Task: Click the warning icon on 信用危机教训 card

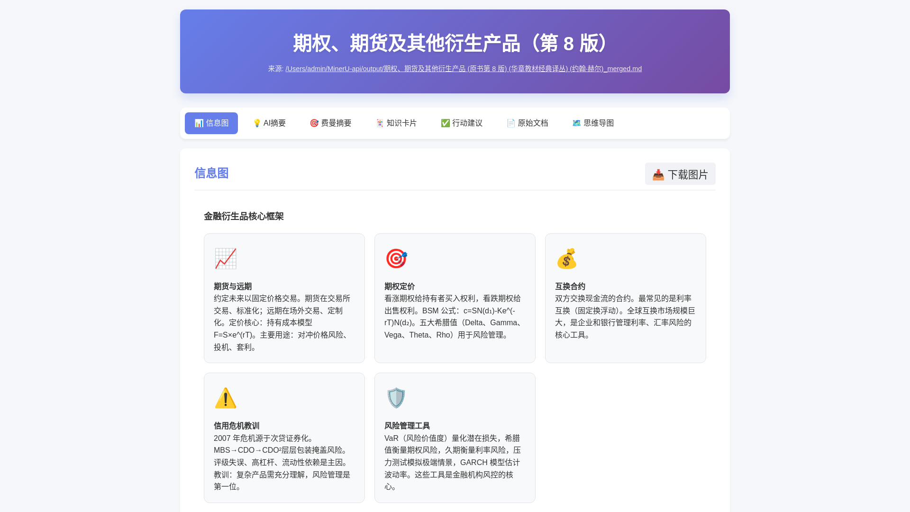Action: click(x=226, y=398)
